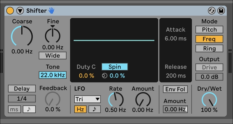This screenshot has height=124, width=233.
Task: Click the Fine knob
Action: 53,36
